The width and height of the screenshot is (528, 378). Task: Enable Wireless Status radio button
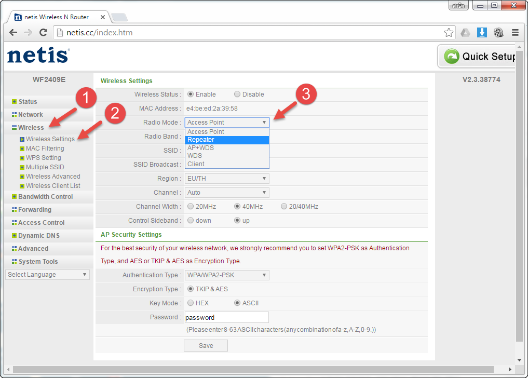click(191, 95)
